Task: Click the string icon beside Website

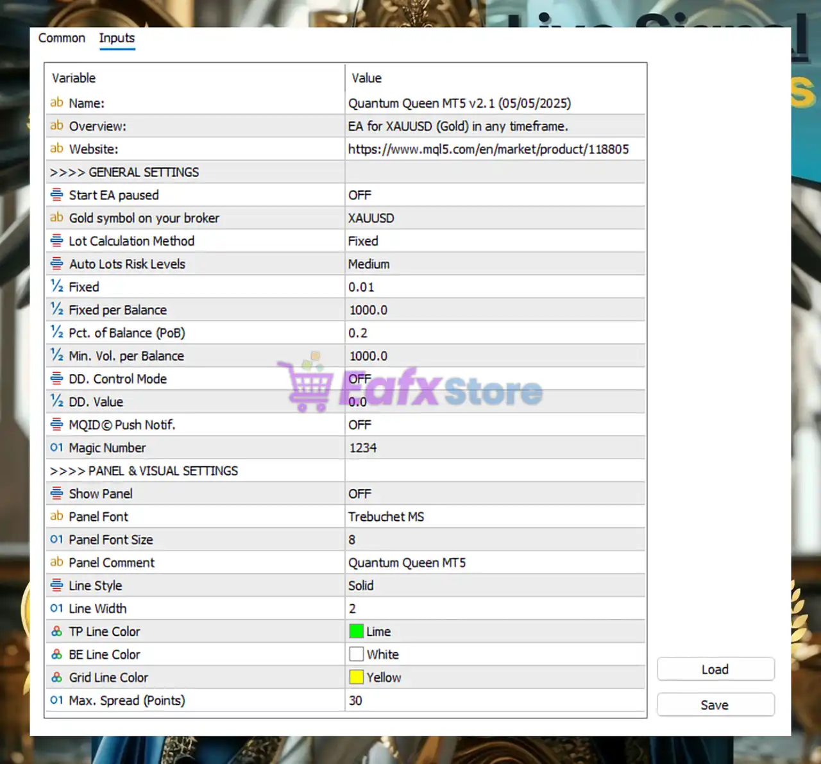Action: coord(56,149)
